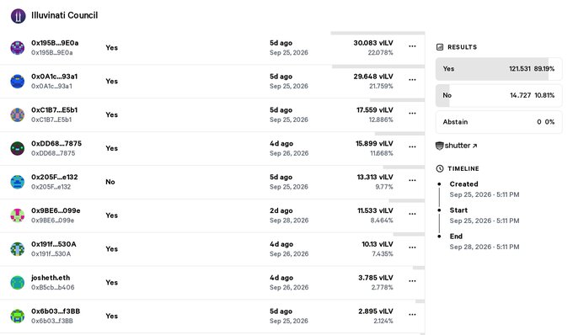The width and height of the screenshot is (573, 335).
Task: Click the 11.533 vILV voting power value
Action: pyautogui.click(x=375, y=211)
